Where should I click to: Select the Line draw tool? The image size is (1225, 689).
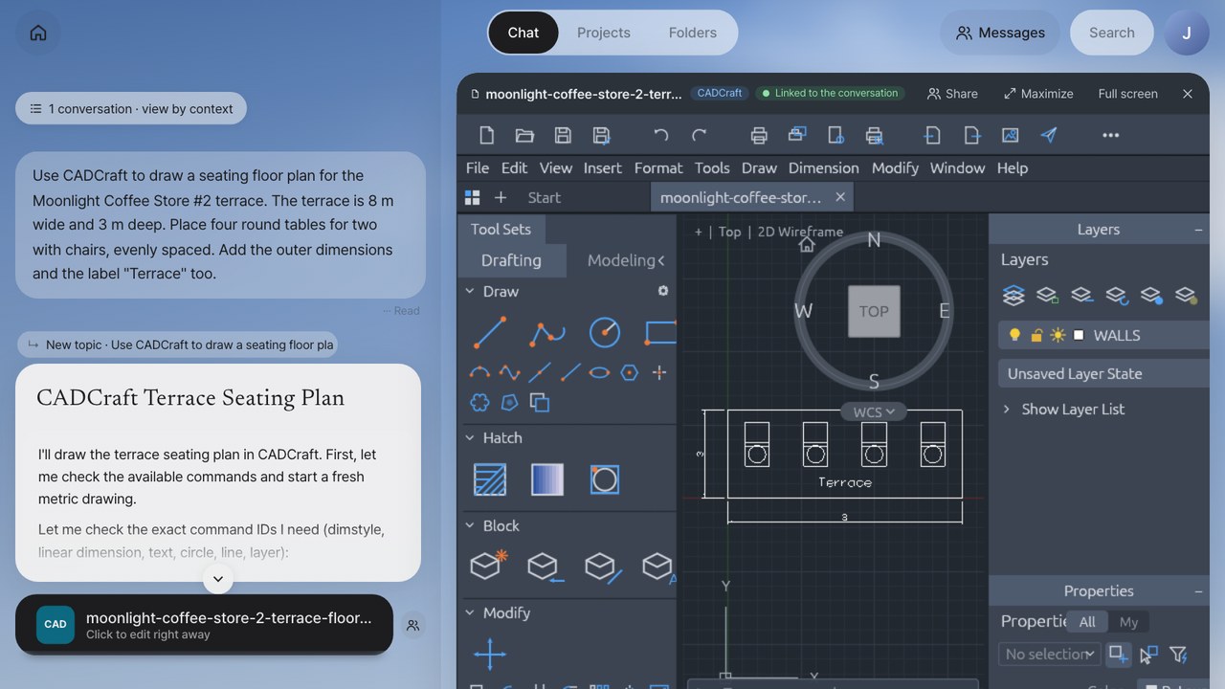(490, 332)
